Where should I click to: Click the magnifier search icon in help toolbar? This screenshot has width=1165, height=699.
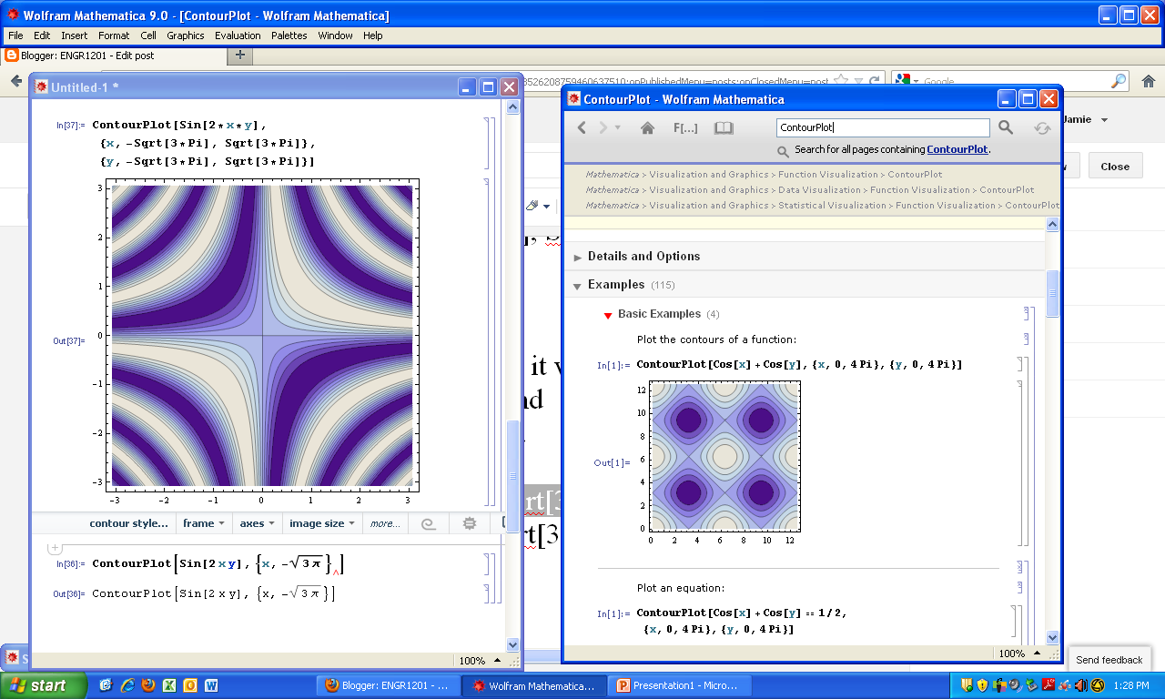coord(1006,128)
